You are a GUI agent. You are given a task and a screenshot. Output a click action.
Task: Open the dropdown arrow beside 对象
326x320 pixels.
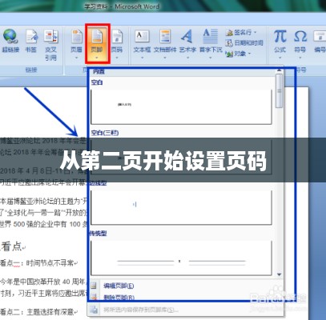(250, 54)
